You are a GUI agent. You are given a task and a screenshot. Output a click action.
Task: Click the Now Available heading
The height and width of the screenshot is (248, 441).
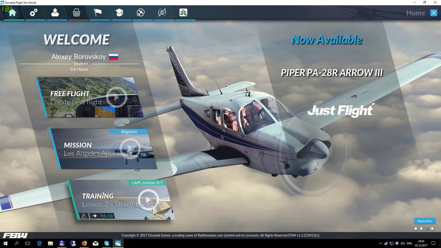[x=327, y=40]
